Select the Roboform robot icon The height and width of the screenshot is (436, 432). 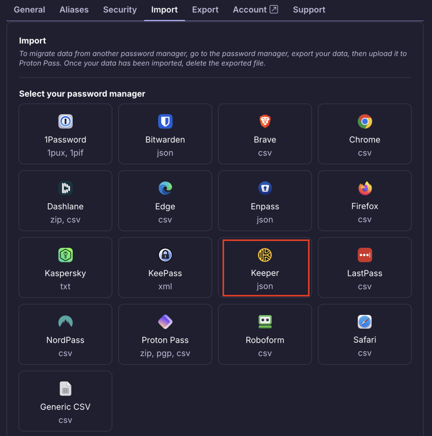(265, 322)
